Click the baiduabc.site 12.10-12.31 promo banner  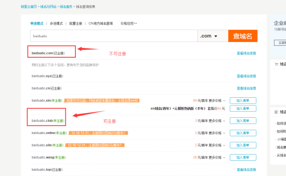tap(95, 145)
